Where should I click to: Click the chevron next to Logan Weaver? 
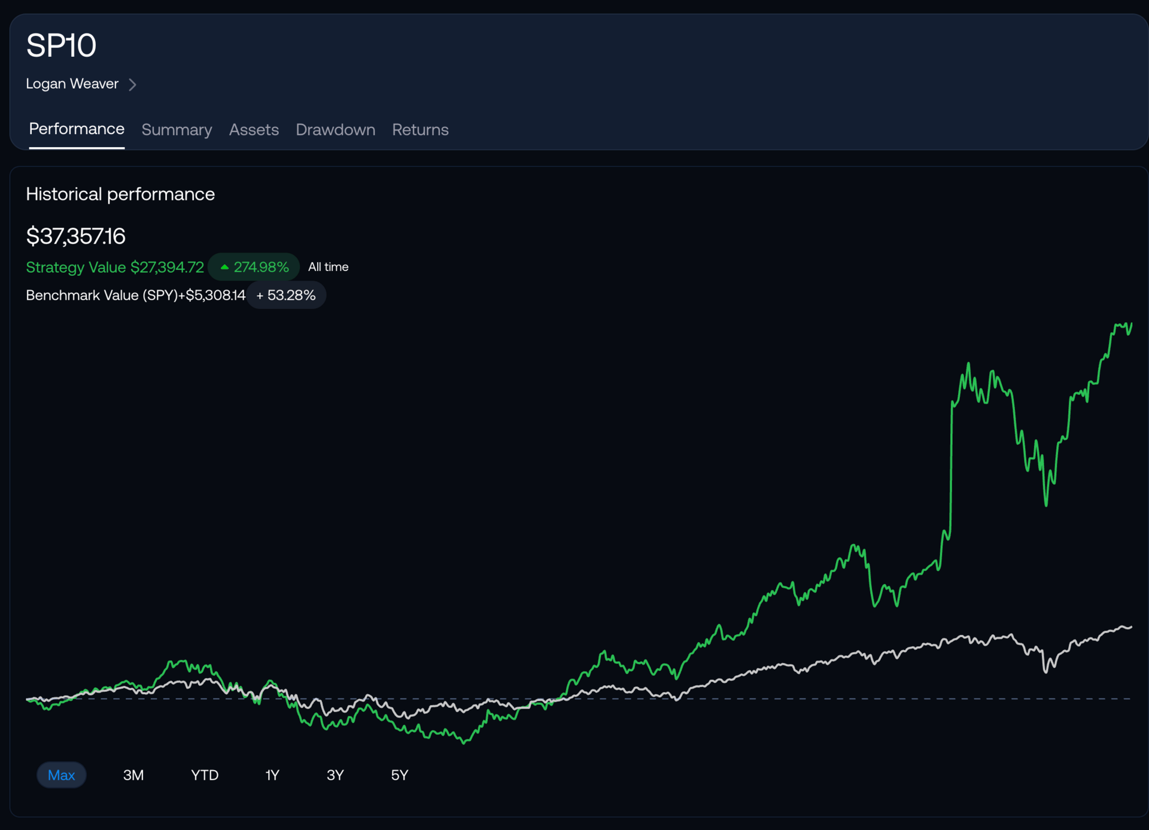[x=132, y=84]
